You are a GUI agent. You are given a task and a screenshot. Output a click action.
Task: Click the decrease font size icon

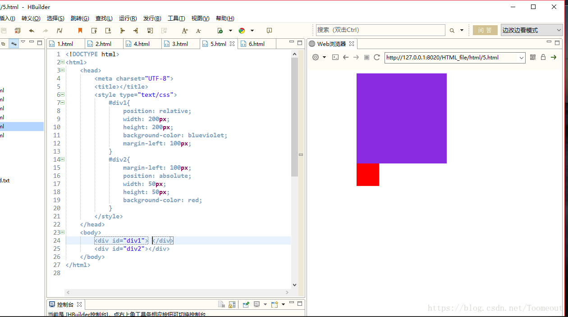[x=198, y=31]
